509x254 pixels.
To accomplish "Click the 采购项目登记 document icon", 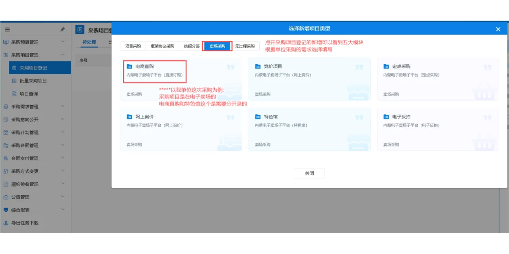I will point(14,68).
